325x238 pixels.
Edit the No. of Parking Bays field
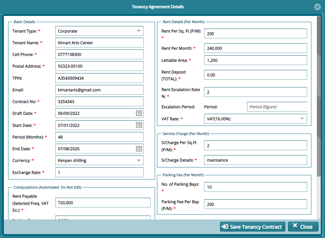tap(255, 187)
